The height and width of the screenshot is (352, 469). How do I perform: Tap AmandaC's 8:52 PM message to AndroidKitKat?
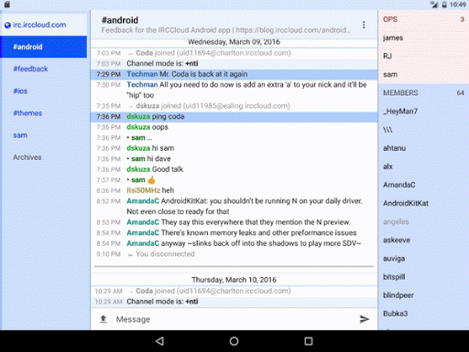click(234, 207)
